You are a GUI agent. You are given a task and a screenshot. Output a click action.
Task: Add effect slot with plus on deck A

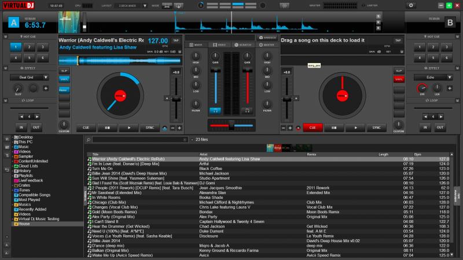[46, 88]
